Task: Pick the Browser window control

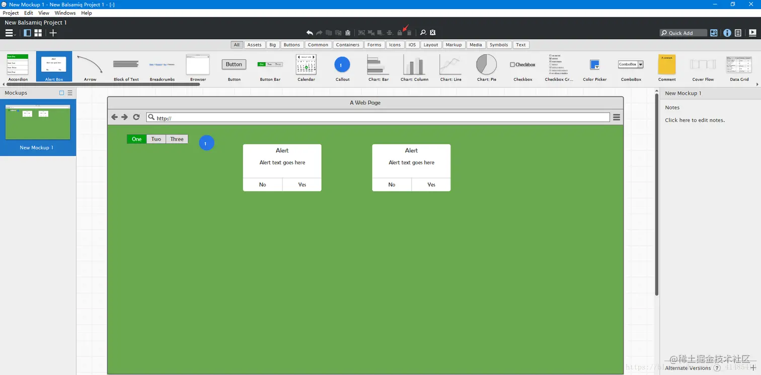Action: [x=198, y=67]
